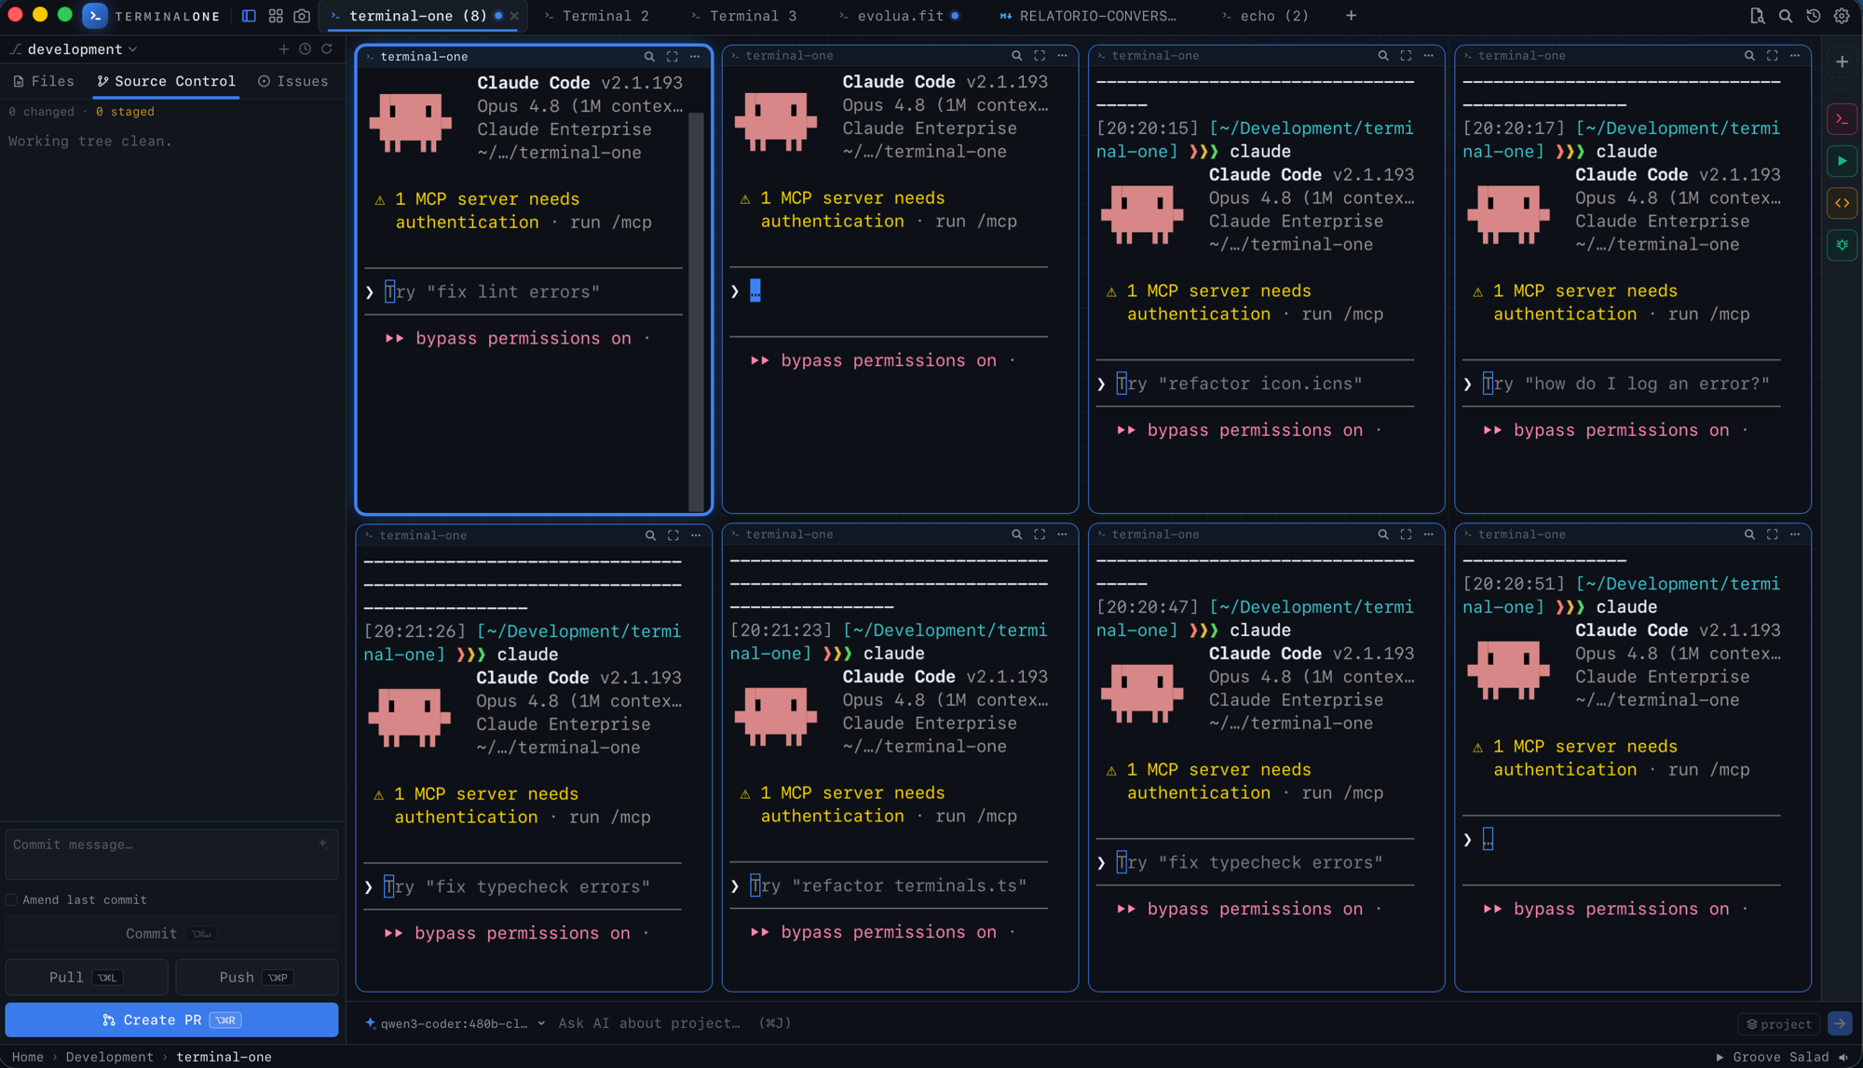Image resolution: width=1863 pixels, height=1068 pixels.
Task: Click the green play icon in right rail
Action: tap(1843, 161)
